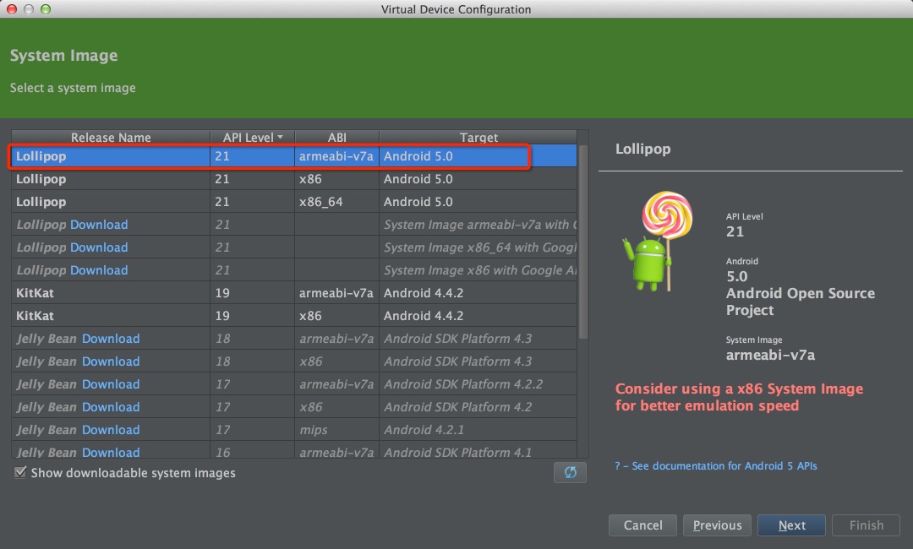Click the Next button
The height and width of the screenshot is (549, 913).
791,525
